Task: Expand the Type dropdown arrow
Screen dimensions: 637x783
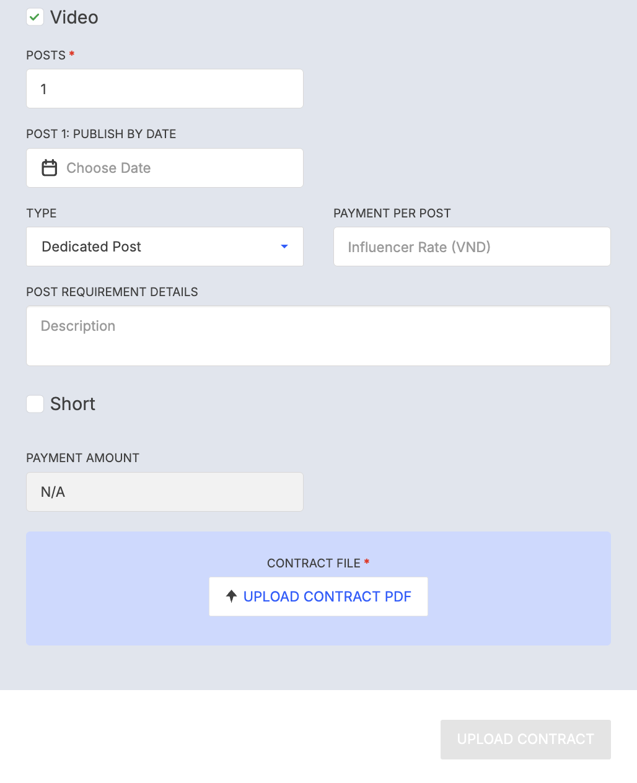Action: 284,247
